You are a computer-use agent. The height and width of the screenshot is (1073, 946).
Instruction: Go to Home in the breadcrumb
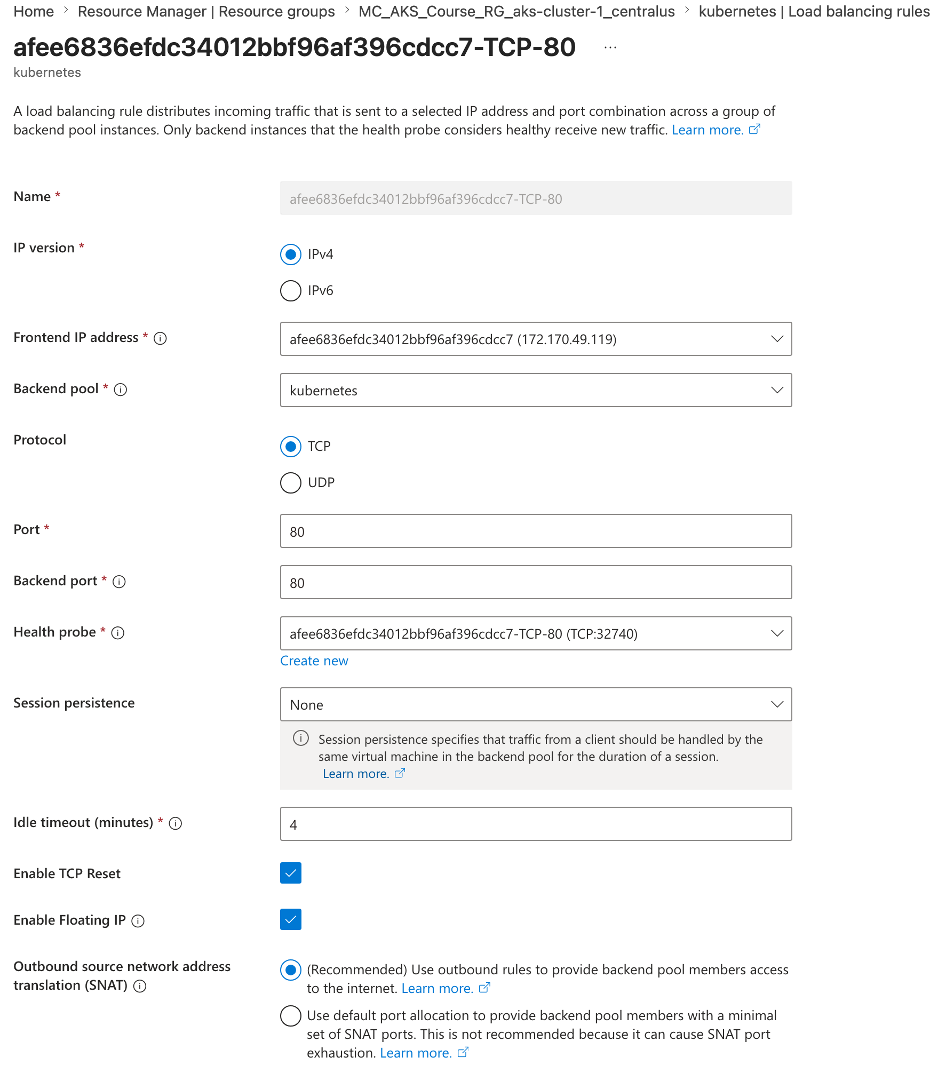pyautogui.click(x=34, y=11)
